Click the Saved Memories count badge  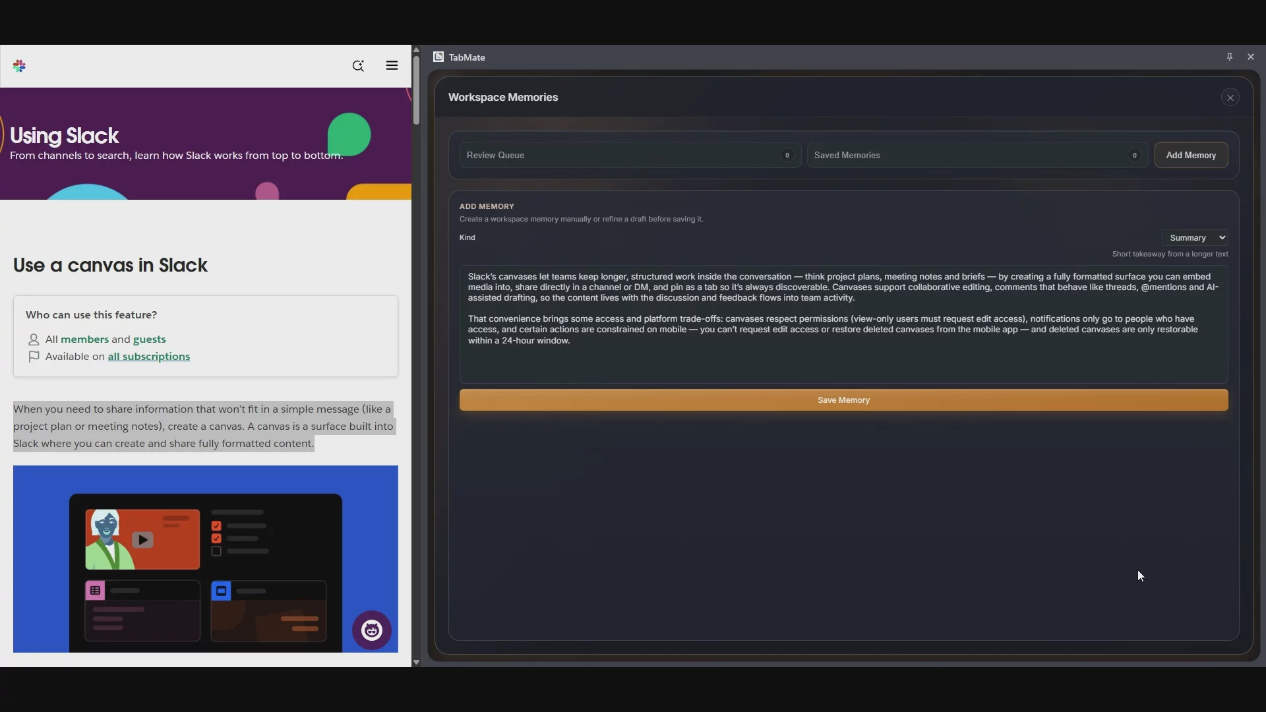pyautogui.click(x=1134, y=156)
